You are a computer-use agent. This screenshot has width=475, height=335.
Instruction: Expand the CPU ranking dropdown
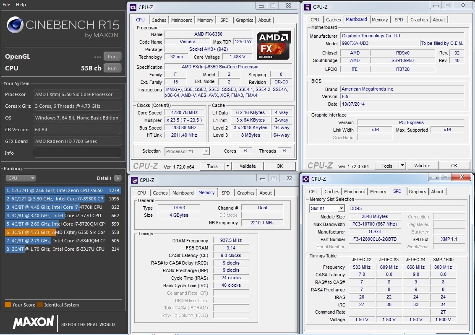click(21, 178)
